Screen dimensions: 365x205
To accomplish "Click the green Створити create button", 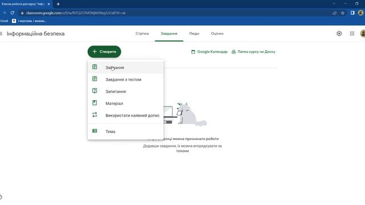I will tap(104, 52).
